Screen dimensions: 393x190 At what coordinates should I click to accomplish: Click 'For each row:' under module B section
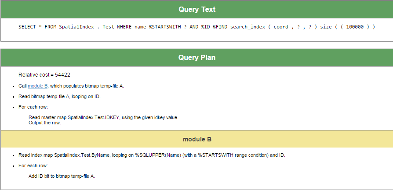point(33,166)
